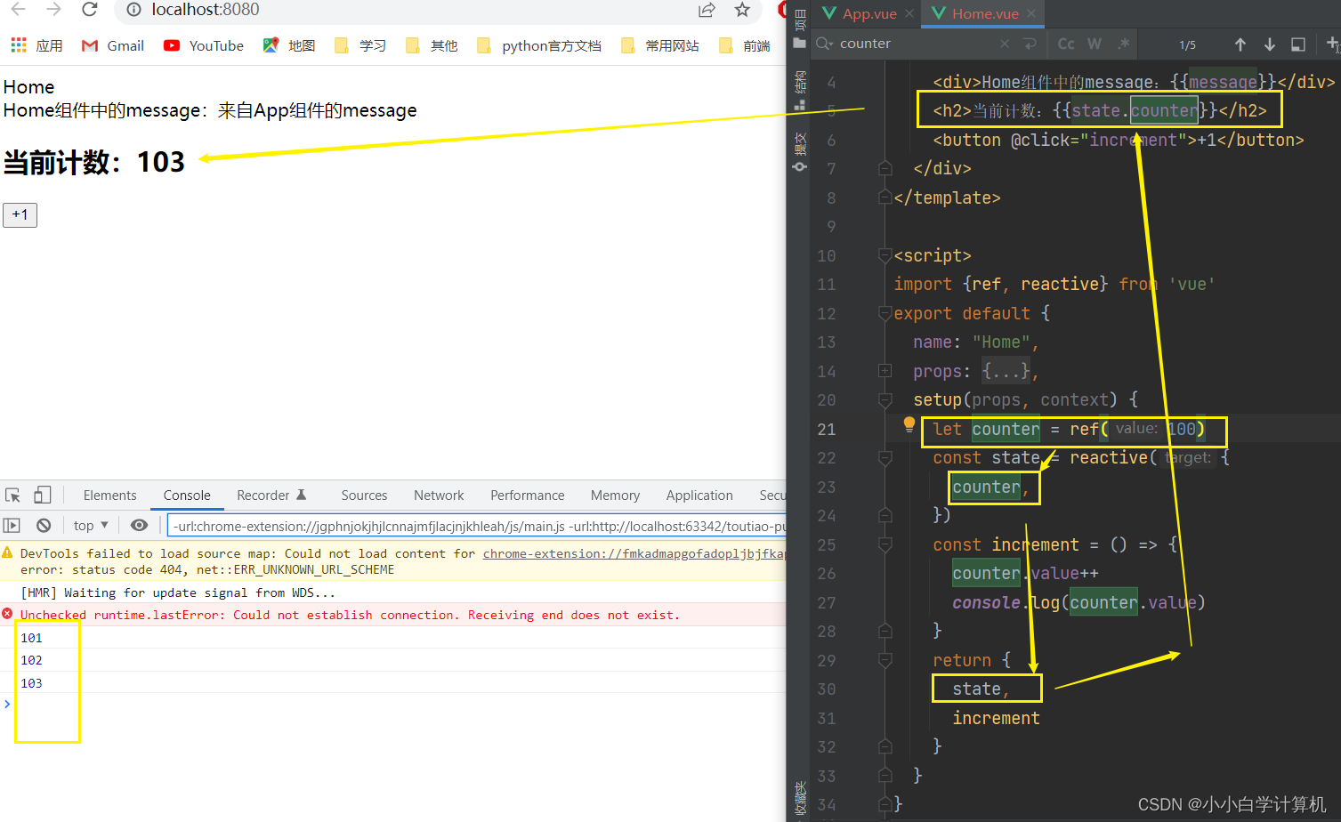The height and width of the screenshot is (822, 1341).
Task: Toggle Regex (.*) option in search
Action: point(1124,44)
